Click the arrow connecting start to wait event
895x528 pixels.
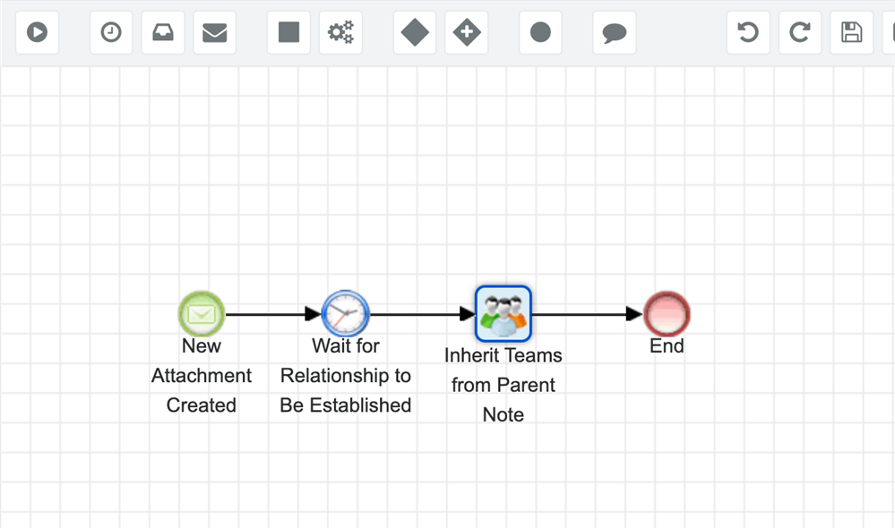[269, 314]
